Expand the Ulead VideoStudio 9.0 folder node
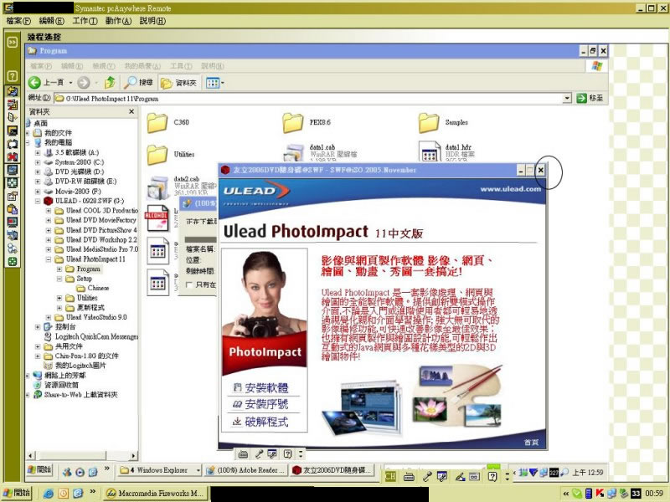The height and width of the screenshot is (502, 670). tap(49, 317)
